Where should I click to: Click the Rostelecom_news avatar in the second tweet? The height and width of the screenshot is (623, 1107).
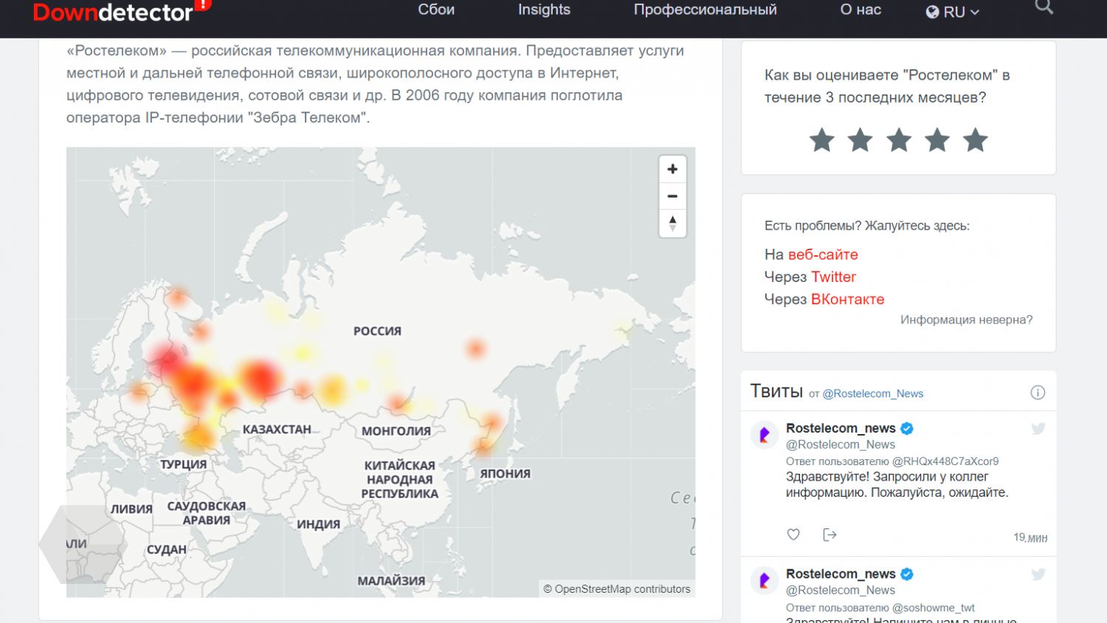(x=765, y=581)
